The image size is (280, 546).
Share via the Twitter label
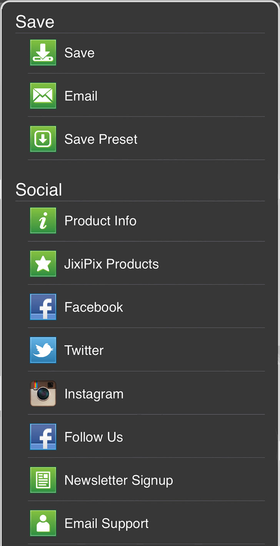pos(84,350)
